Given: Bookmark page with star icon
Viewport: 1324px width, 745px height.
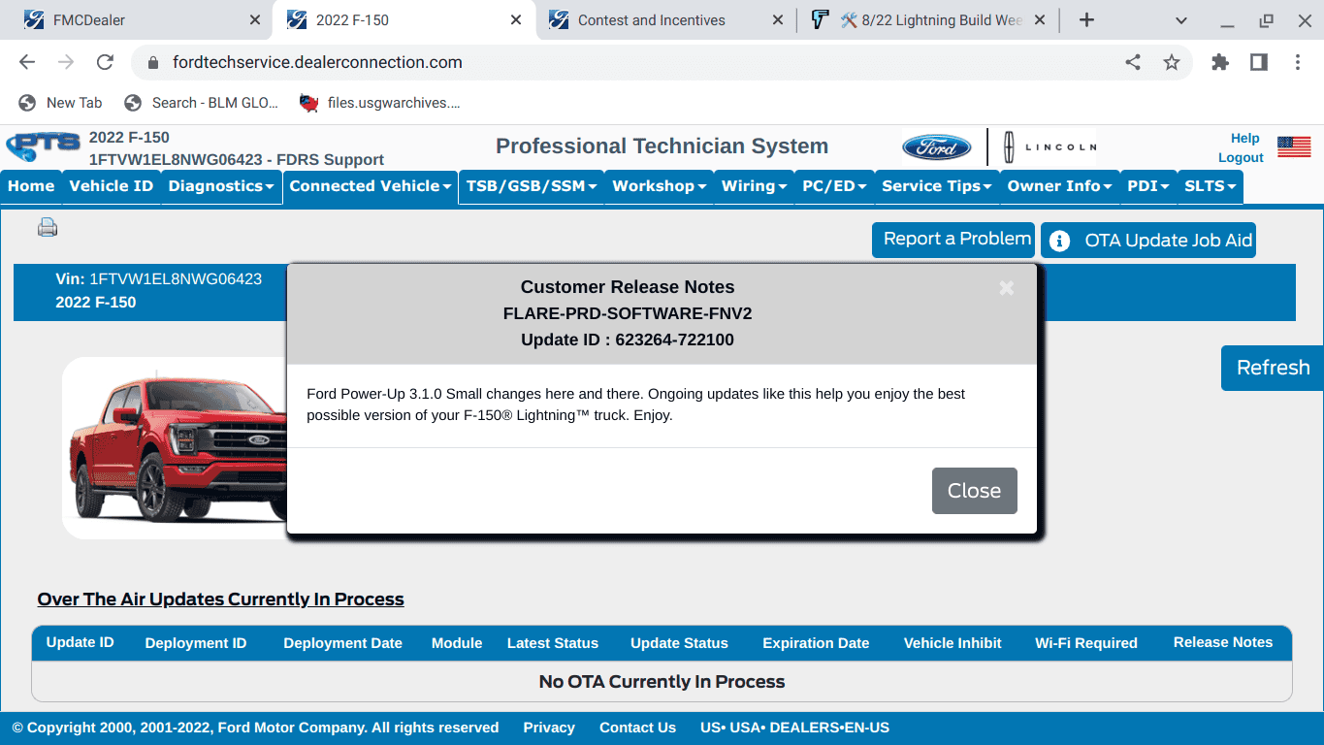Looking at the screenshot, I should point(1172,62).
